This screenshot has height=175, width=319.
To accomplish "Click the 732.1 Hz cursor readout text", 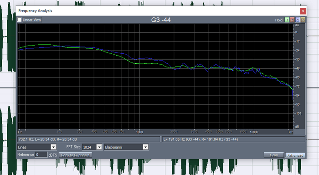I will click(x=47, y=139).
